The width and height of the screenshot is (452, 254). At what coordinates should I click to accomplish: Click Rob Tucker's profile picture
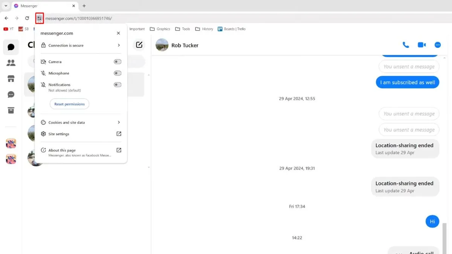tap(162, 45)
